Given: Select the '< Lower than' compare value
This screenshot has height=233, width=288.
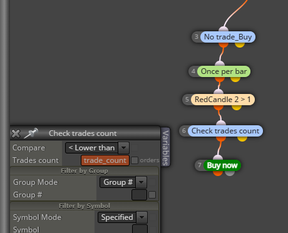Looking at the screenshot, I should click(x=92, y=148).
